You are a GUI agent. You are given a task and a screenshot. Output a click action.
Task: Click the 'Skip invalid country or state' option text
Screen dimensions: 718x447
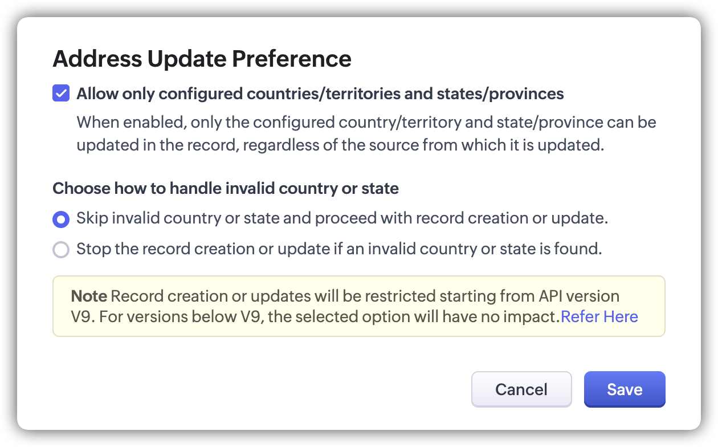pos(342,218)
